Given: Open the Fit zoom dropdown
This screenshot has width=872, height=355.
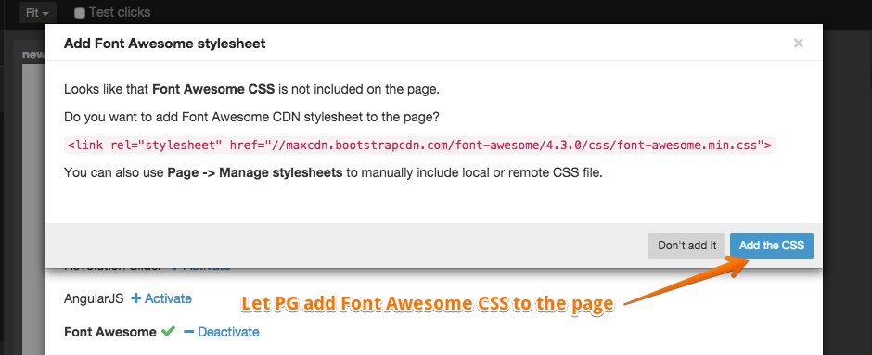Looking at the screenshot, I should (37, 12).
